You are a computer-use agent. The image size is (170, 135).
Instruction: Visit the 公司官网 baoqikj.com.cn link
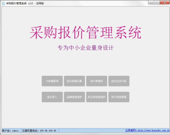[x=147, y=130]
